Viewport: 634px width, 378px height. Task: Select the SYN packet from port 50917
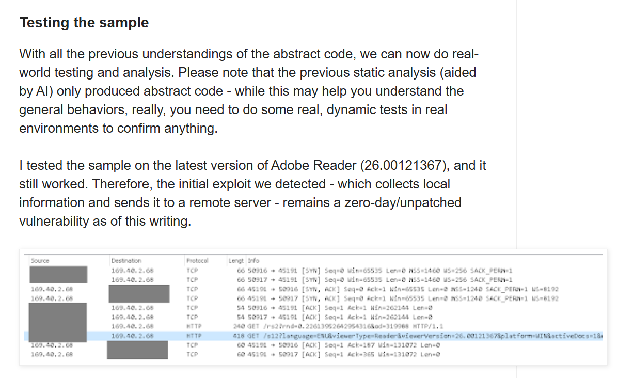(313, 279)
